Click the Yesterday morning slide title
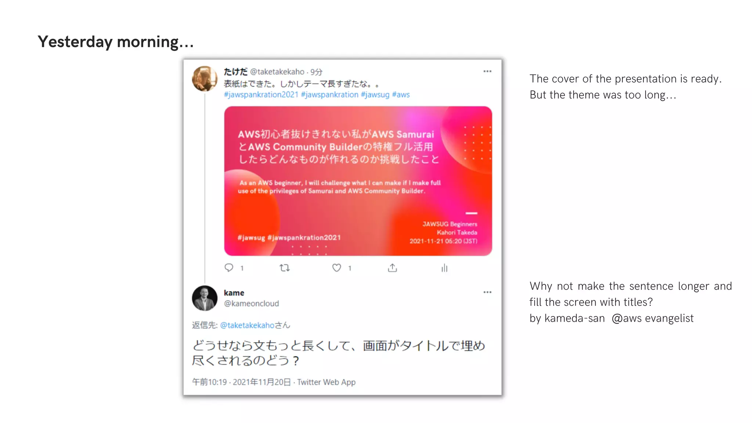 [116, 41]
